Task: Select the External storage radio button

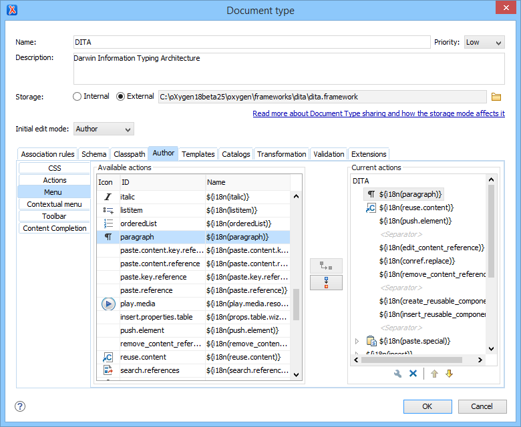Action: 120,97
